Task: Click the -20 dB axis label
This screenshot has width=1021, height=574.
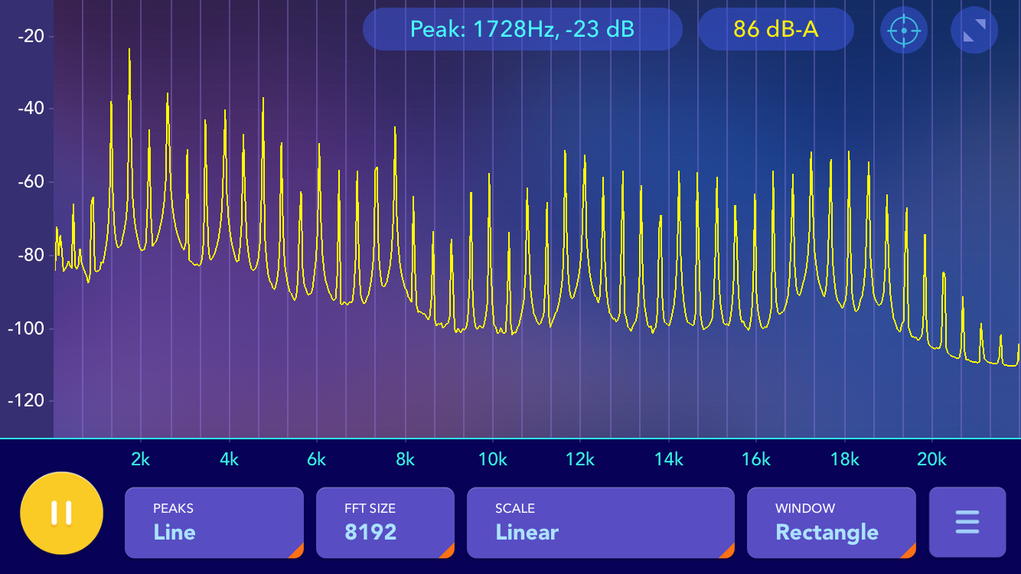Action: click(x=31, y=35)
